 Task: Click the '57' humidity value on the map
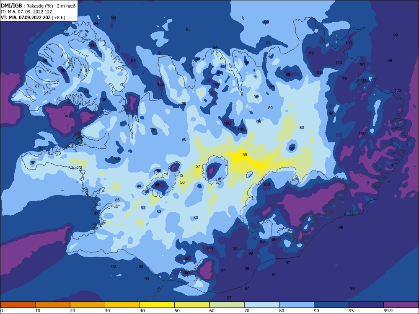coord(198,166)
